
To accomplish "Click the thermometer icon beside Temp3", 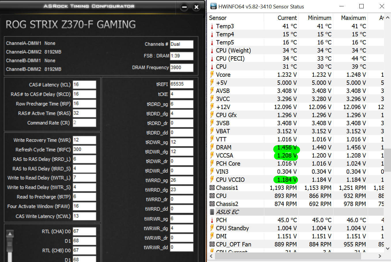I will (212, 26).
